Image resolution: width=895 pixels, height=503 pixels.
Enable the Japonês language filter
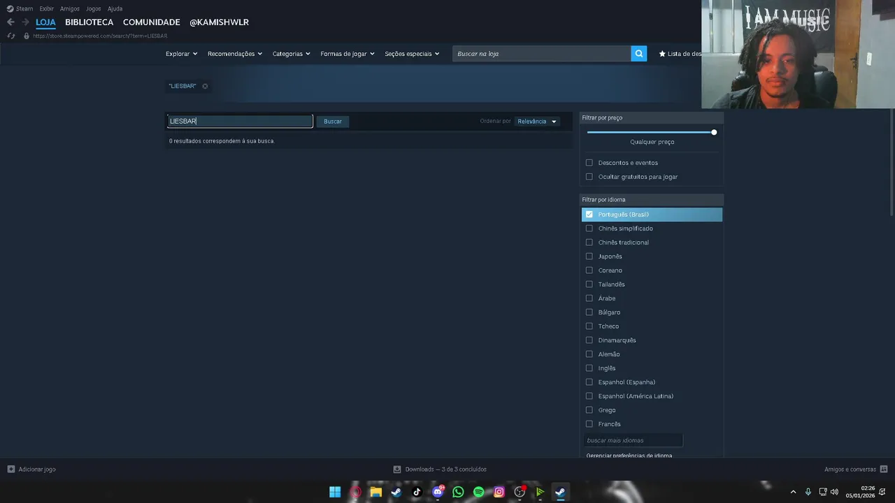click(x=589, y=256)
